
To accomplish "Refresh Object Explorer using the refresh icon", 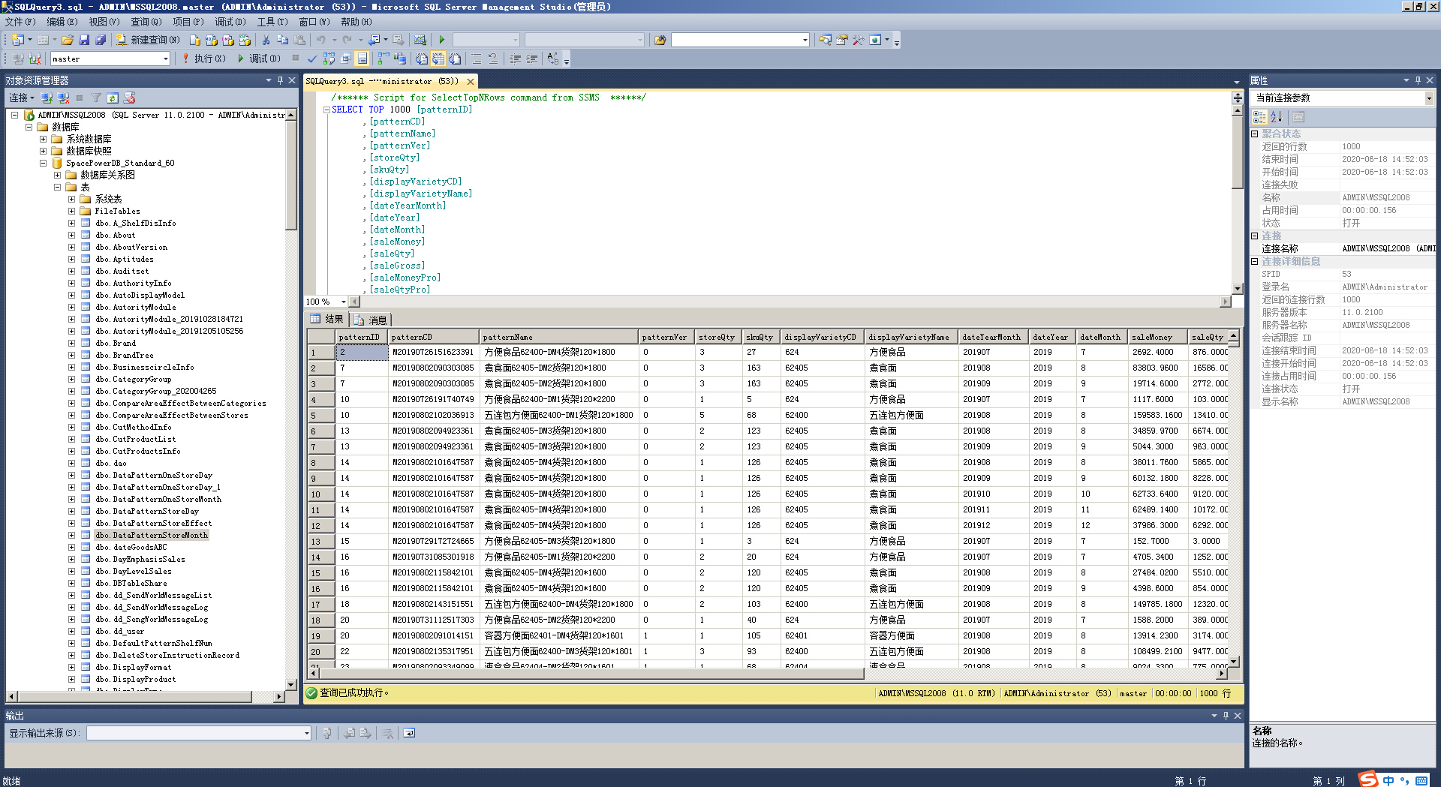I will 113,98.
